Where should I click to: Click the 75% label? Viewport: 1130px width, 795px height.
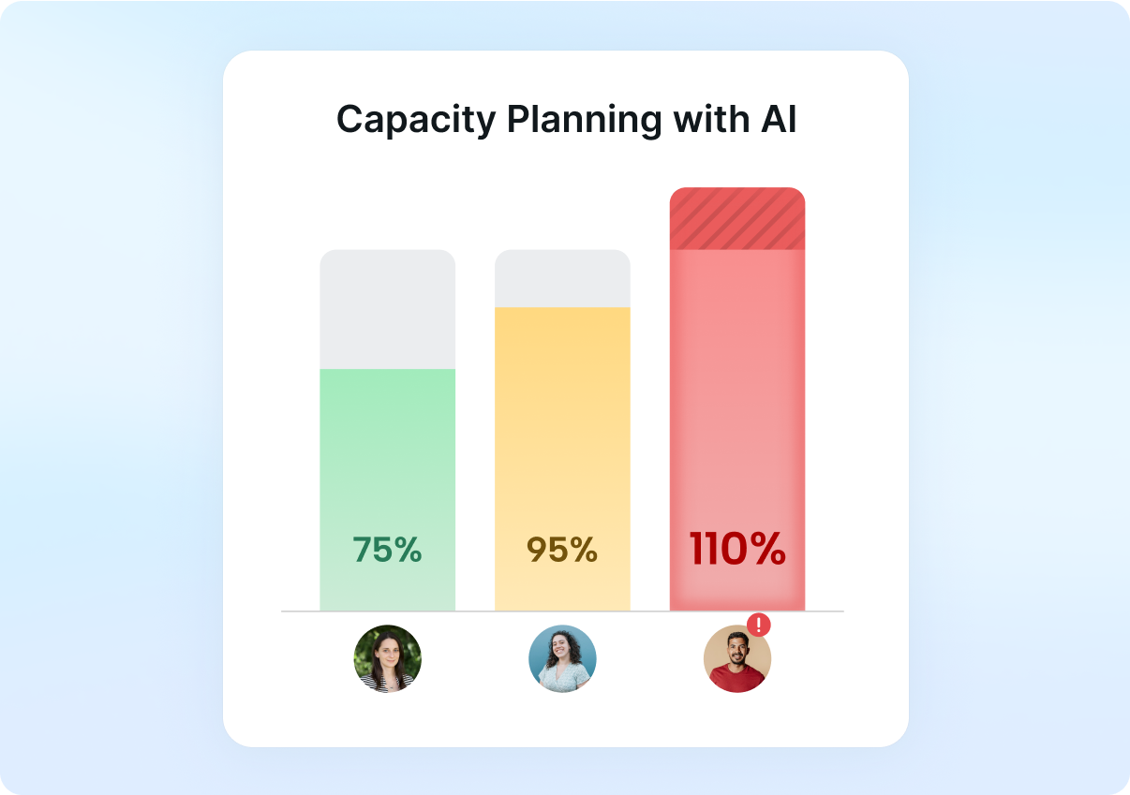[x=387, y=551]
